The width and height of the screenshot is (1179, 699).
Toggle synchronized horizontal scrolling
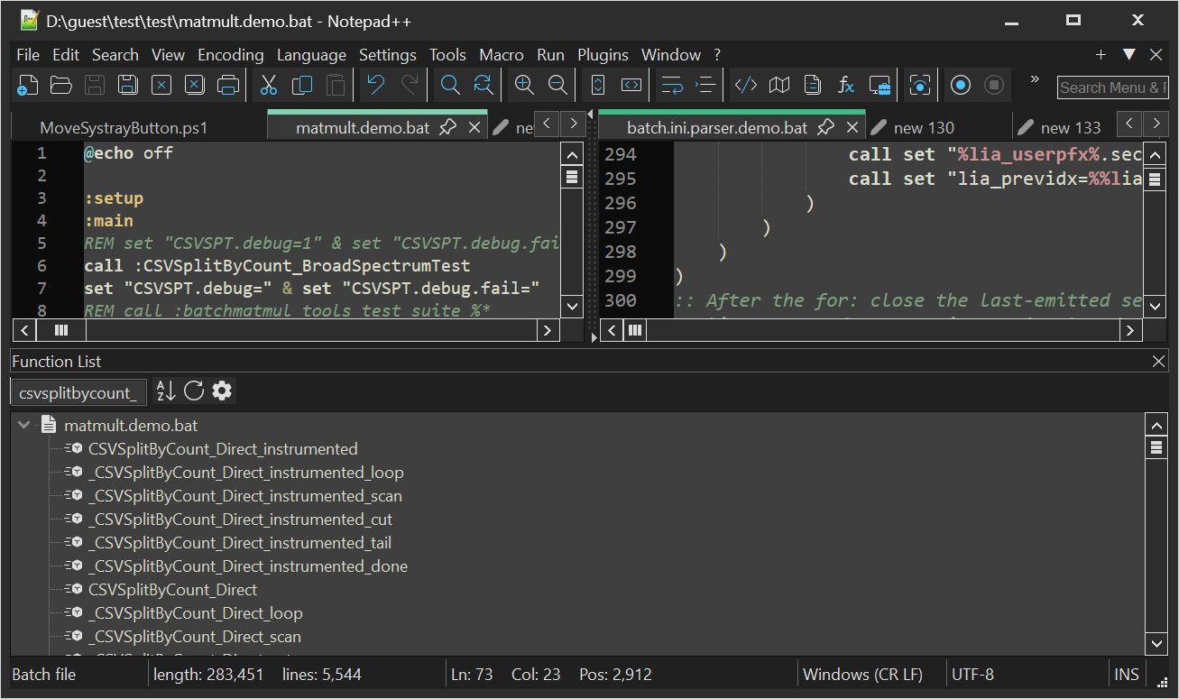(631, 86)
